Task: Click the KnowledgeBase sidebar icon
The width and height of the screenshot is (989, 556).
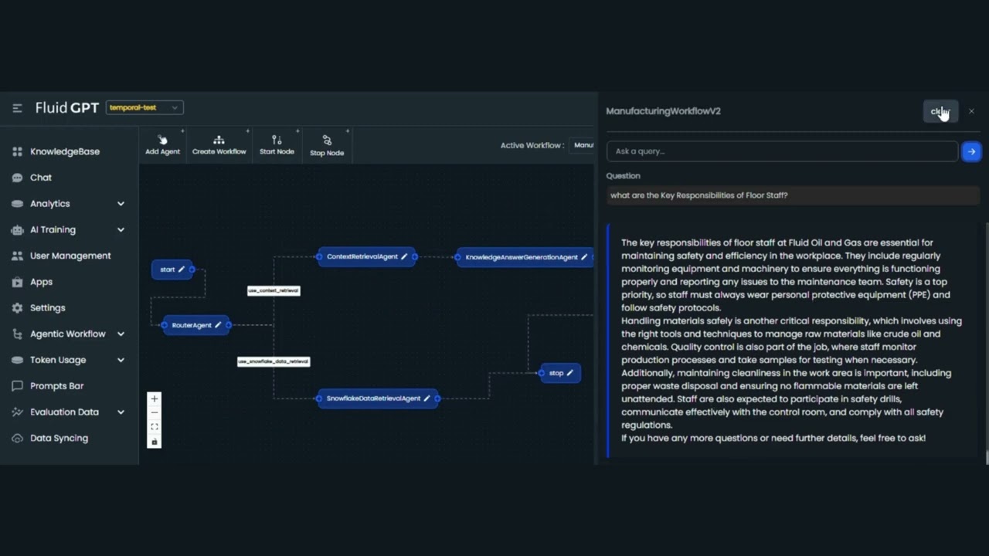Action: click(x=17, y=151)
